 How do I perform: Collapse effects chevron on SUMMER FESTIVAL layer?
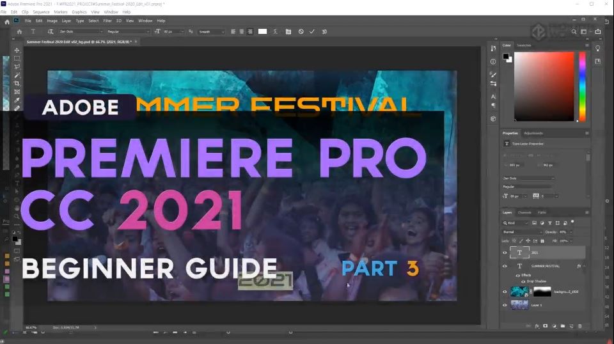[x=584, y=266]
